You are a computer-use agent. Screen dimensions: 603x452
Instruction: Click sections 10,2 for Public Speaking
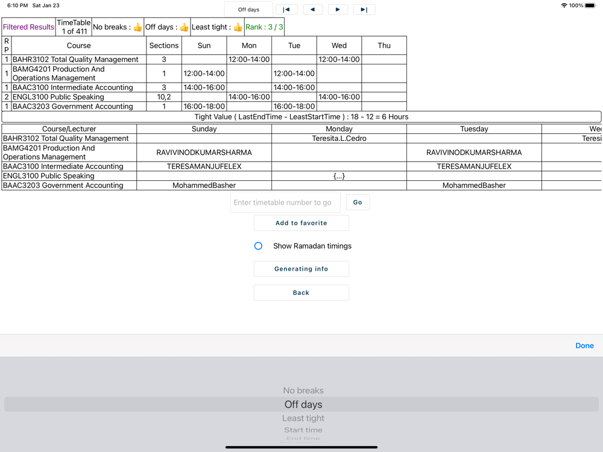point(164,97)
